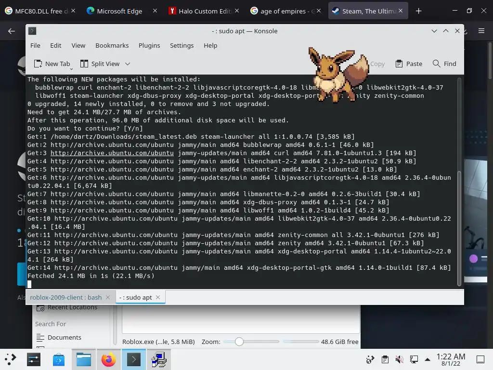This screenshot has width=493, height=370.
Task: Open Konsole's File menu
Action: (35, 46)
